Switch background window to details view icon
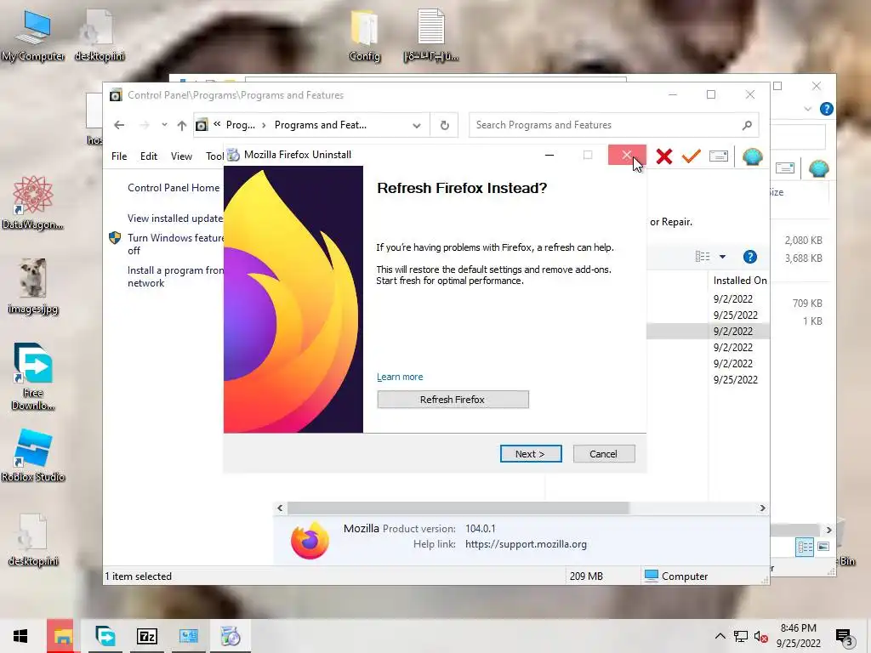Image resolution: width=871 pixels, height=653 pixels. (805, 547)
